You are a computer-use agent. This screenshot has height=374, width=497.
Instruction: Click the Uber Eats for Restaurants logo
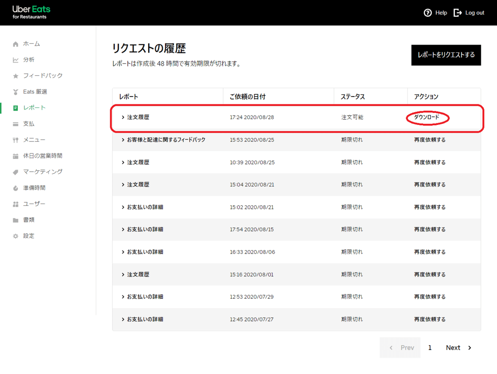pos(31,12)
